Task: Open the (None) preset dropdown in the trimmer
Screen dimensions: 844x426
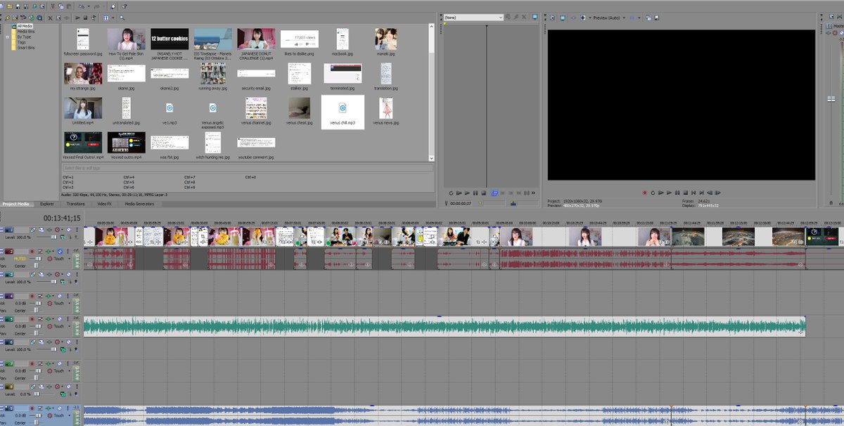Action: coord(472,17)
